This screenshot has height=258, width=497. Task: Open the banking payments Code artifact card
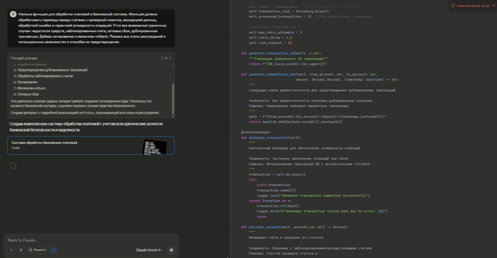[x=91, y=145]
